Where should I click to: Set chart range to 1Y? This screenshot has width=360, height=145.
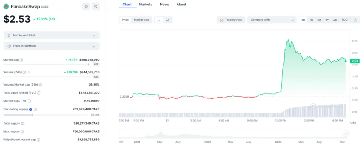coord(327,20)
